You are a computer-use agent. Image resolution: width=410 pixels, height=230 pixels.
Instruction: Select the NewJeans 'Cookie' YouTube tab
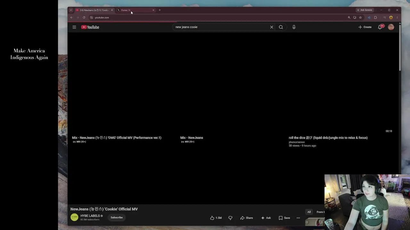[94, 10]
